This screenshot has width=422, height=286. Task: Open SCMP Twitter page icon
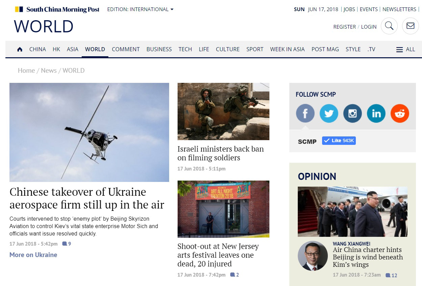click(x=329, y=113)
